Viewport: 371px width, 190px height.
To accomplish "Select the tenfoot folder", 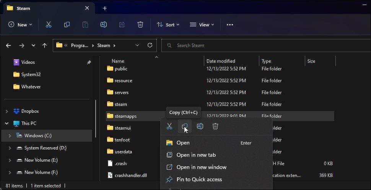I will 122,140.
